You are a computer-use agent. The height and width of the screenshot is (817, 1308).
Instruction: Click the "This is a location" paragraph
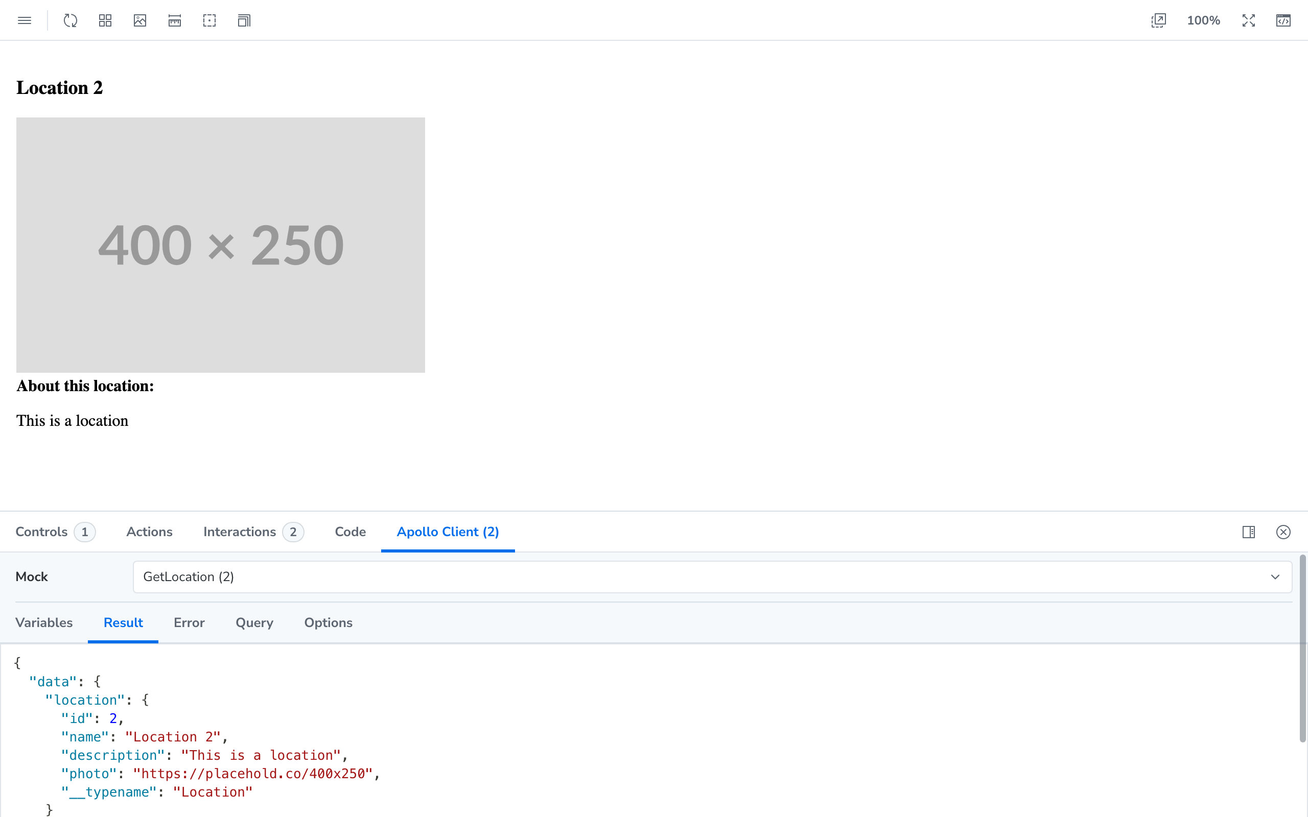click(x=73, y=420)
